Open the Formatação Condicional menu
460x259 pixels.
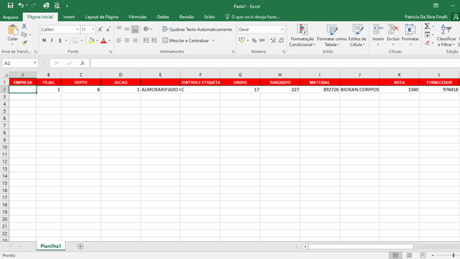click(302, 36)
